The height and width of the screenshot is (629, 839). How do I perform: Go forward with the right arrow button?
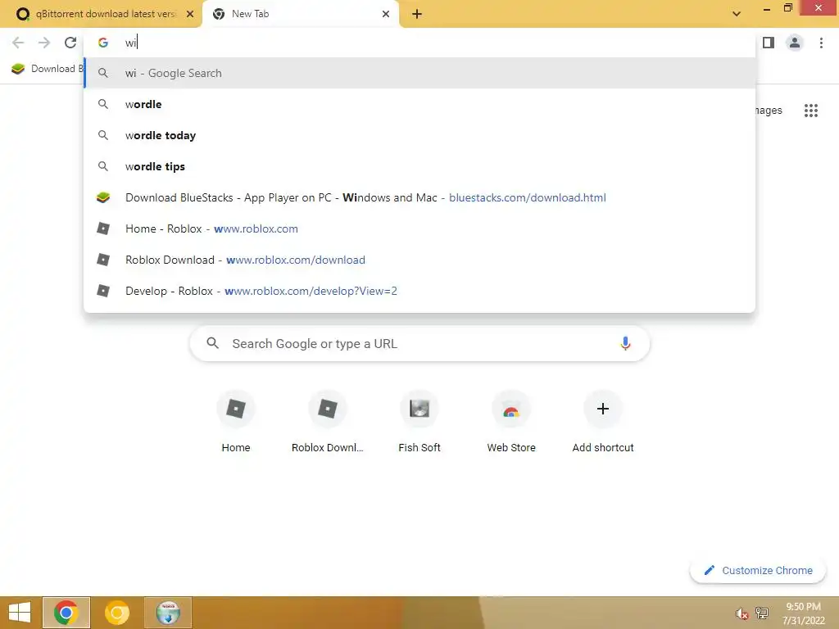pyautogui.click(x=44, y=43)
